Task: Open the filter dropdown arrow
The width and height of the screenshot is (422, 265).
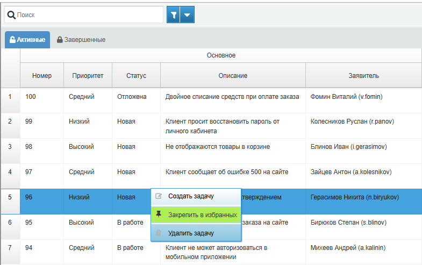Action: 187,15
